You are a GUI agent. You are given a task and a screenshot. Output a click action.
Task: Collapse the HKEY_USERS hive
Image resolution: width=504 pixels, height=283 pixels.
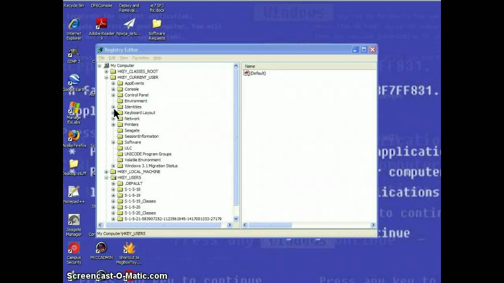106,178
